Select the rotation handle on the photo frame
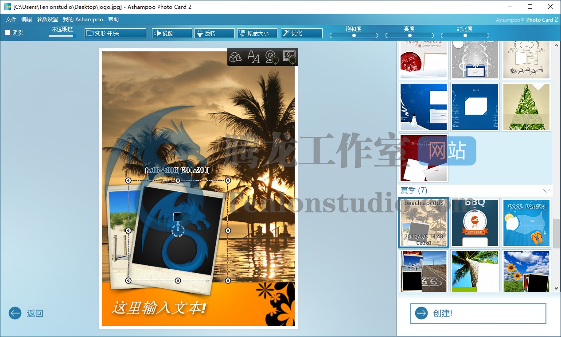 [178, 230]
